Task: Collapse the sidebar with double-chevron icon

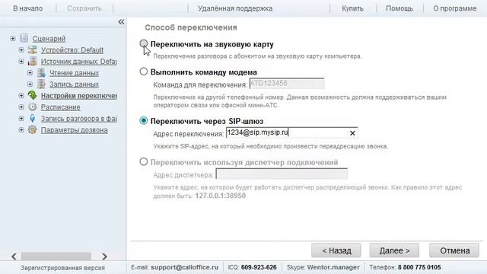Action: [121, 22]
